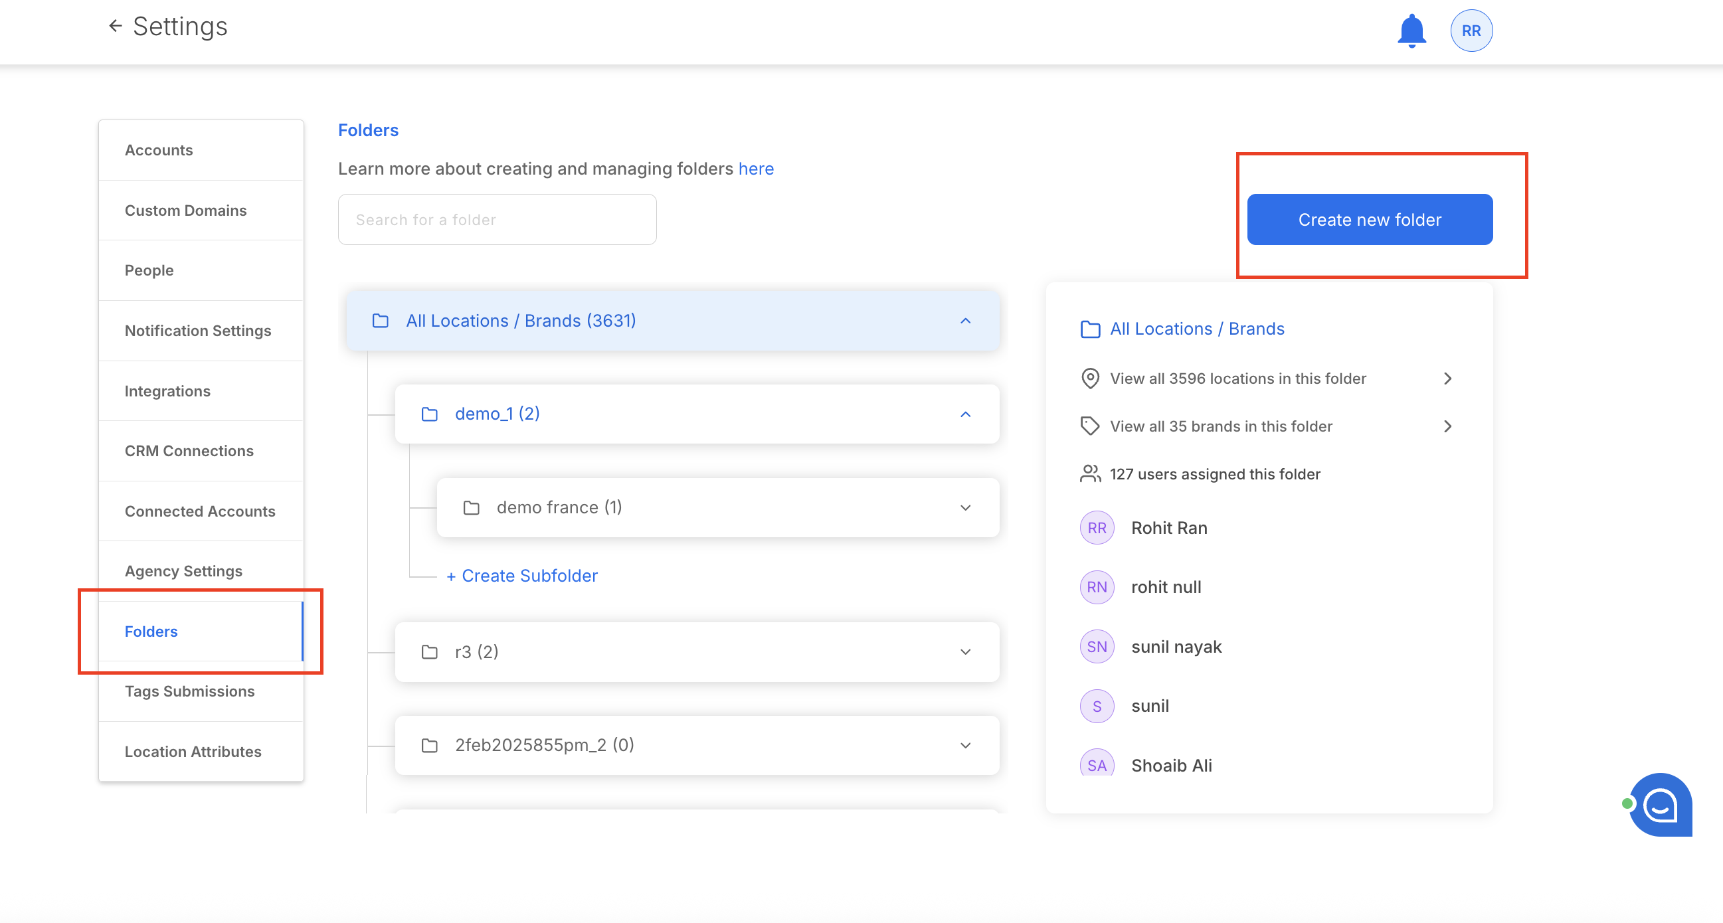1723x923 pixels.
Task: Select Tags Submissions in the sidebar
Action: coord(189,691)
